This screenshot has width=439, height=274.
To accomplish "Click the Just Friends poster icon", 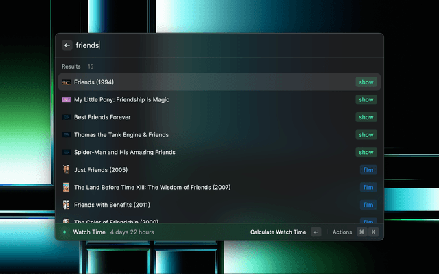I will click(x=67, y=170).
